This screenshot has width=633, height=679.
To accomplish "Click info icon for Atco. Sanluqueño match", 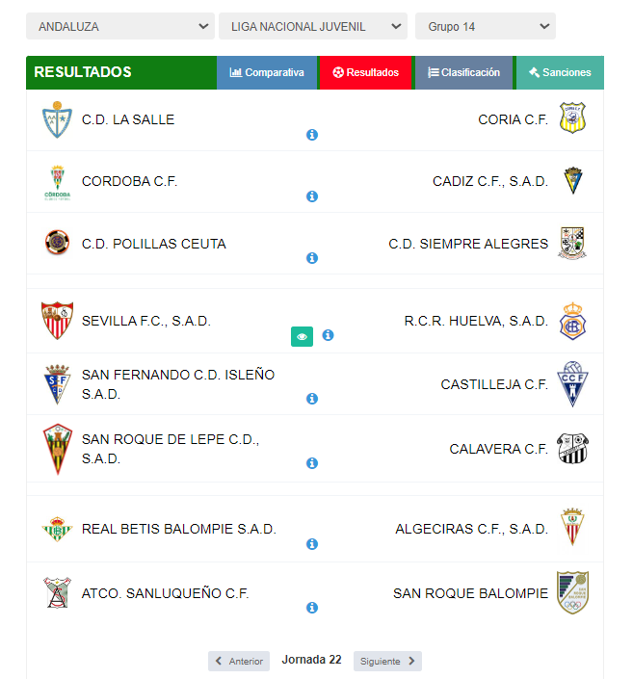I will (312, 608).
